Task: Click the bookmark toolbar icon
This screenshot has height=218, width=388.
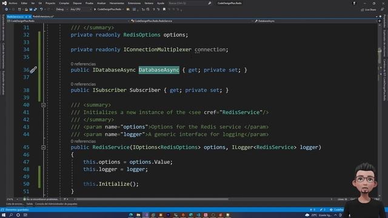Action: [x=164, y=10]
